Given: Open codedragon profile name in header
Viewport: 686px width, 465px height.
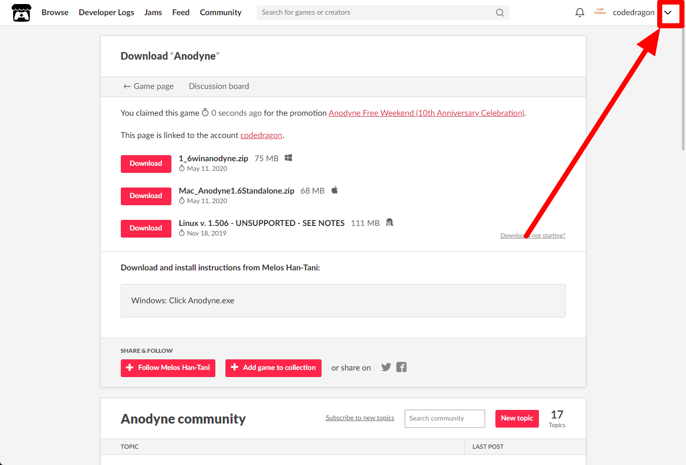Looking at the screenshot, I should (633, 13).
